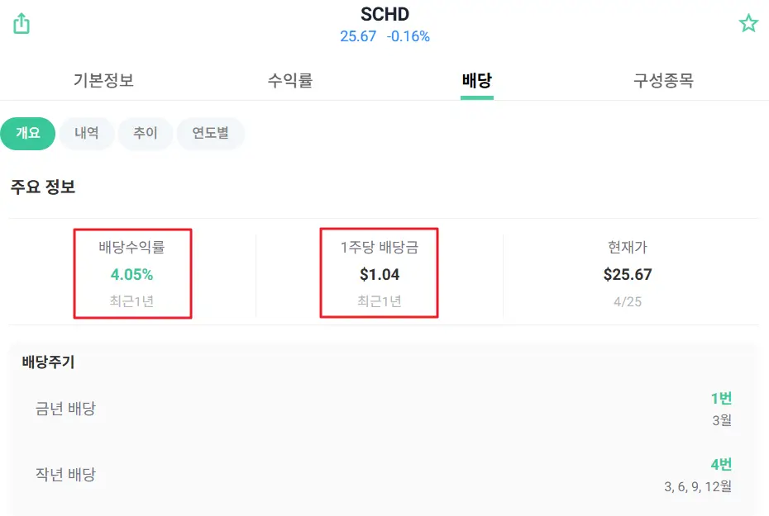Click the SCHD ticker title
Viewport: 769px width, 516px height.
pyautogui.click(x=384, y=14)
